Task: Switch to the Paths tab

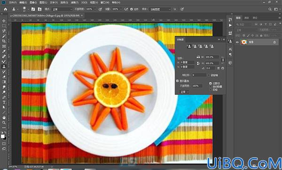Action: pyautogui.click(x=255, y=18)
